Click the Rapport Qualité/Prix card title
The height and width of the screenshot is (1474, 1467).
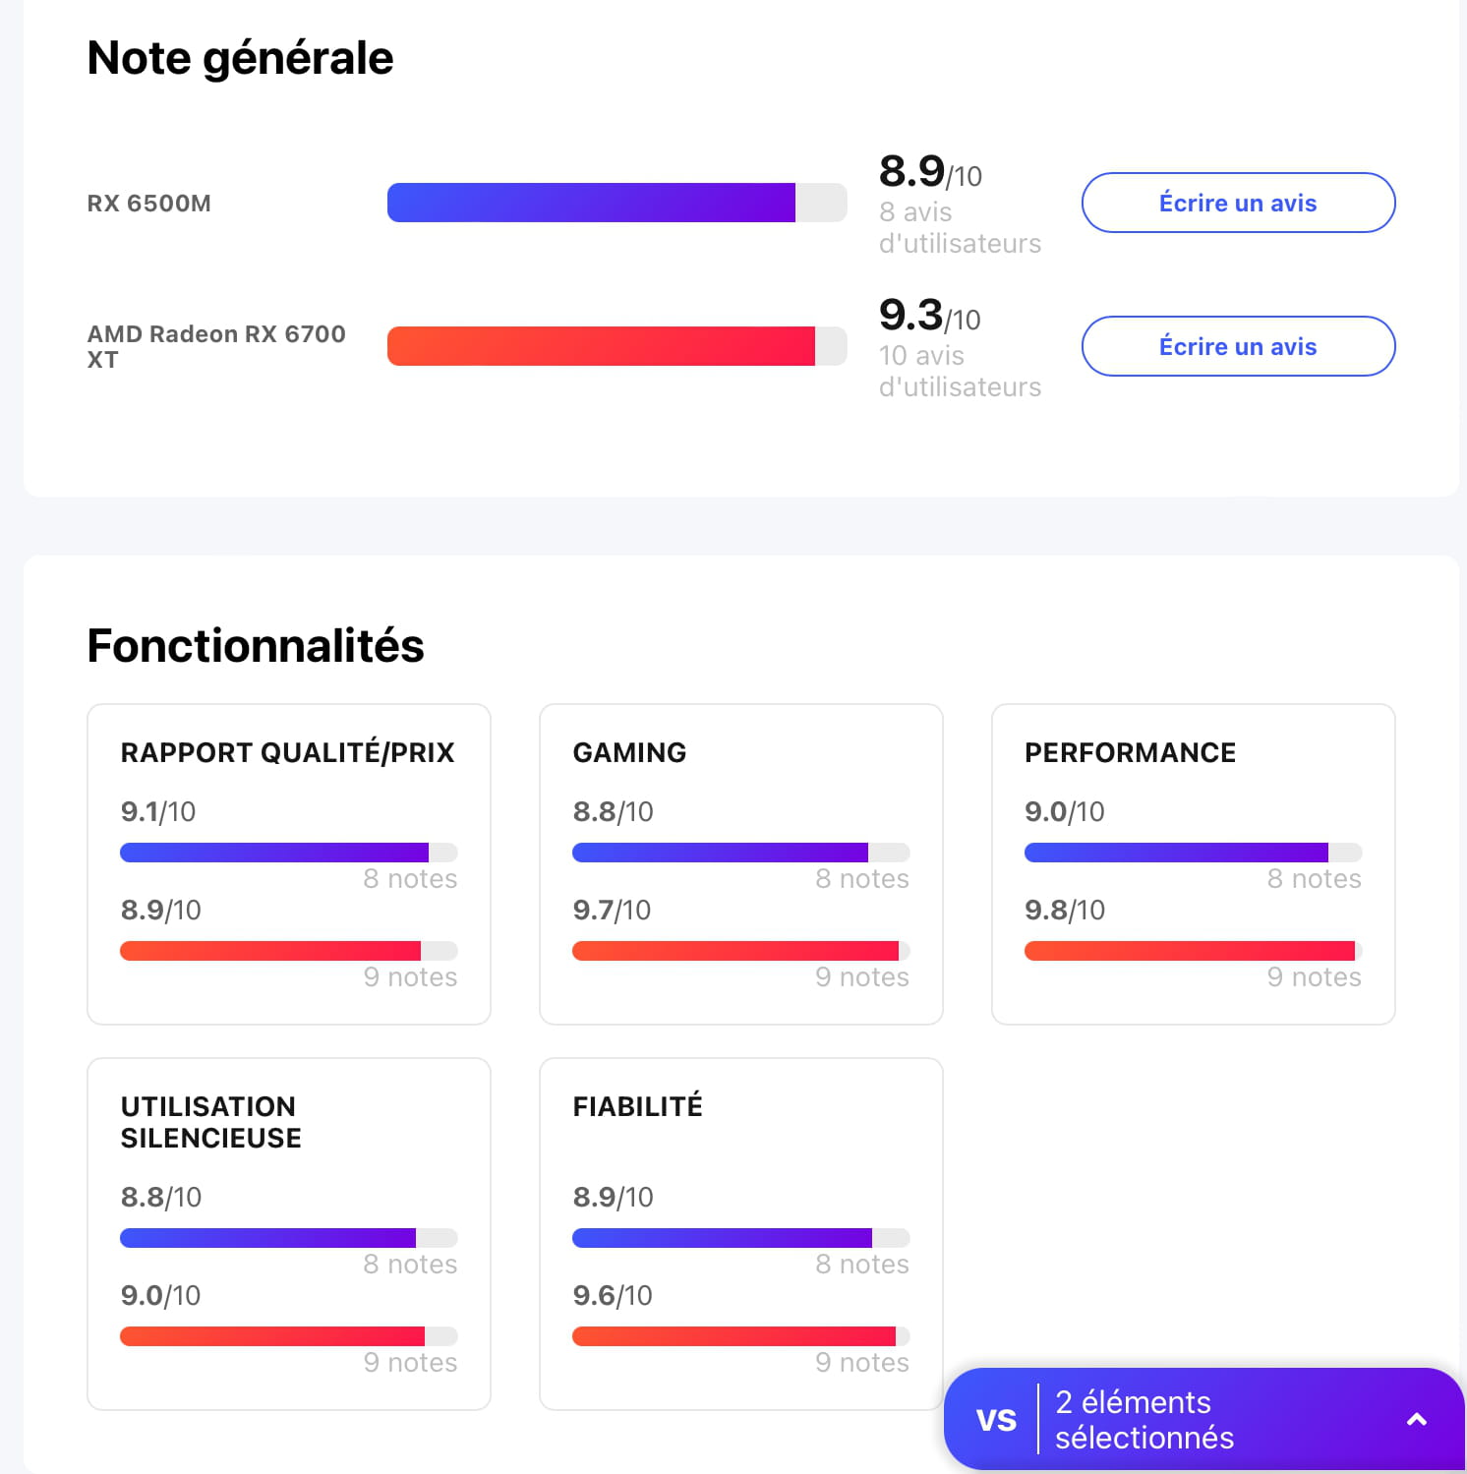click(288, 752)
